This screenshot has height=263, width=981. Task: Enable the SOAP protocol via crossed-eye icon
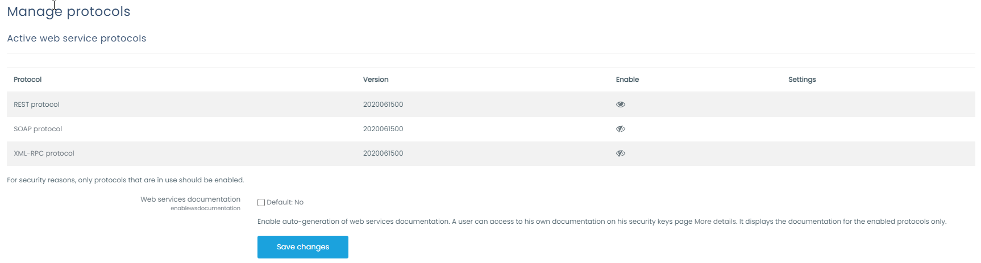(620, 129)
